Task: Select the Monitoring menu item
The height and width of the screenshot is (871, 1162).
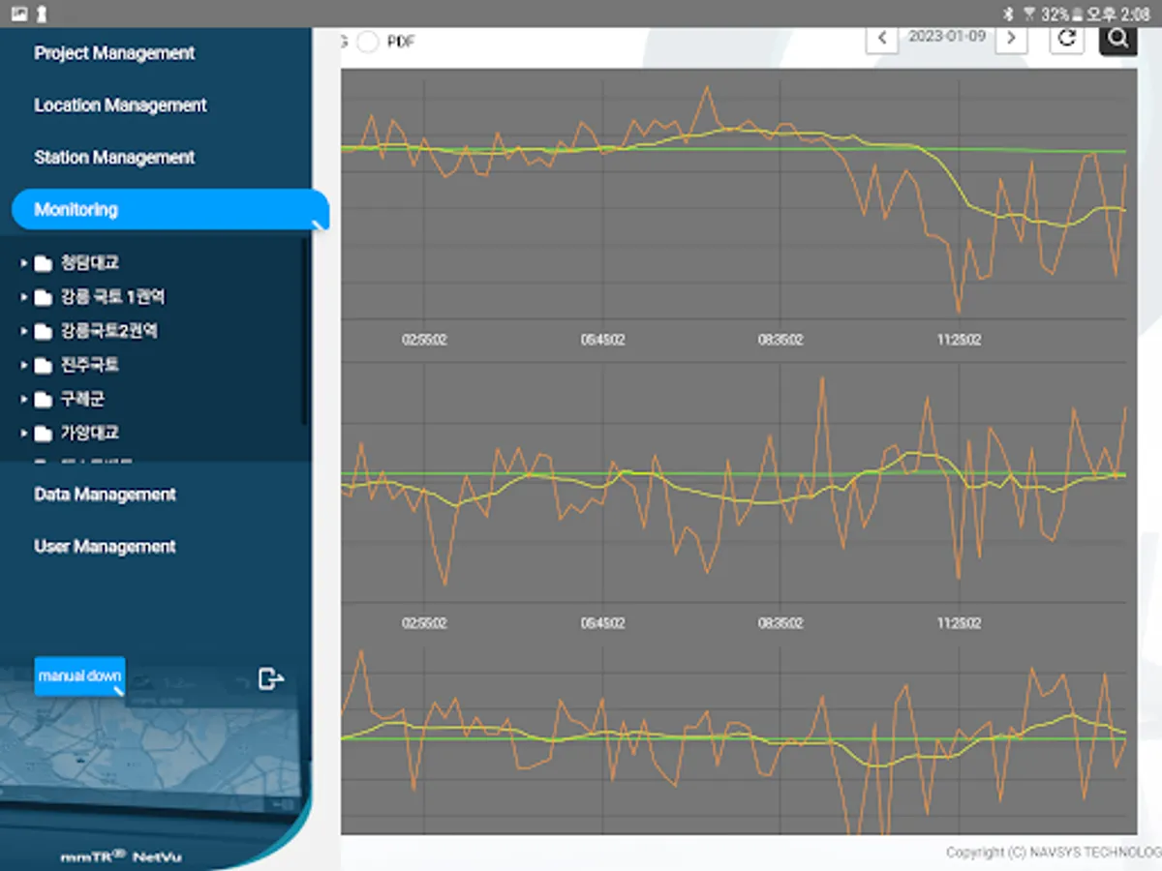Action: (169, 209)
